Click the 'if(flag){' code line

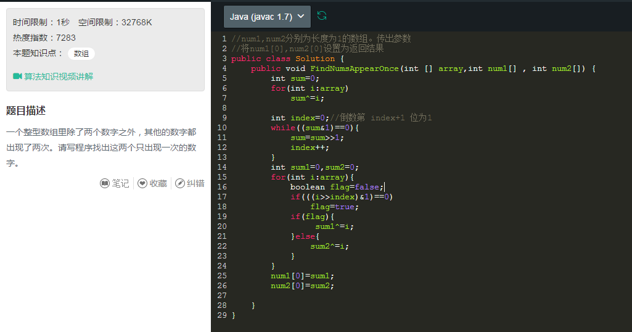click(x=313, y=217)
